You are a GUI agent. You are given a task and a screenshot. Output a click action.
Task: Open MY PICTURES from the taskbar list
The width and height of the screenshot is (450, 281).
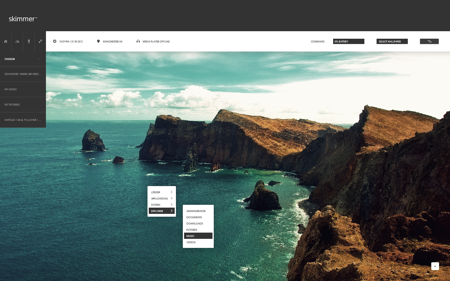(x=12, y=105)
